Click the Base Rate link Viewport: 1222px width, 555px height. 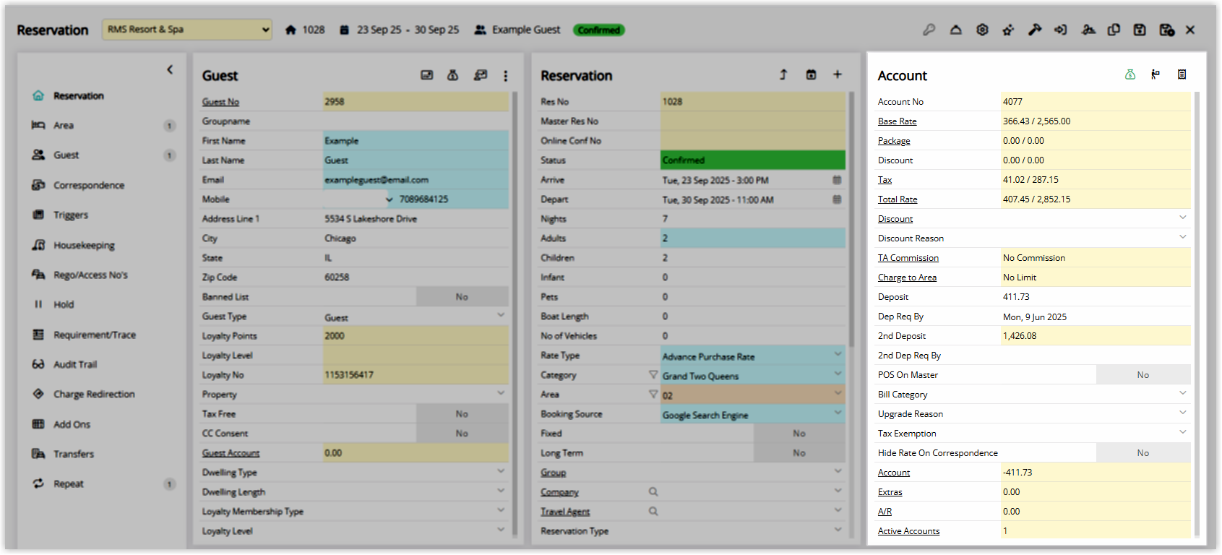coord(898,121)
